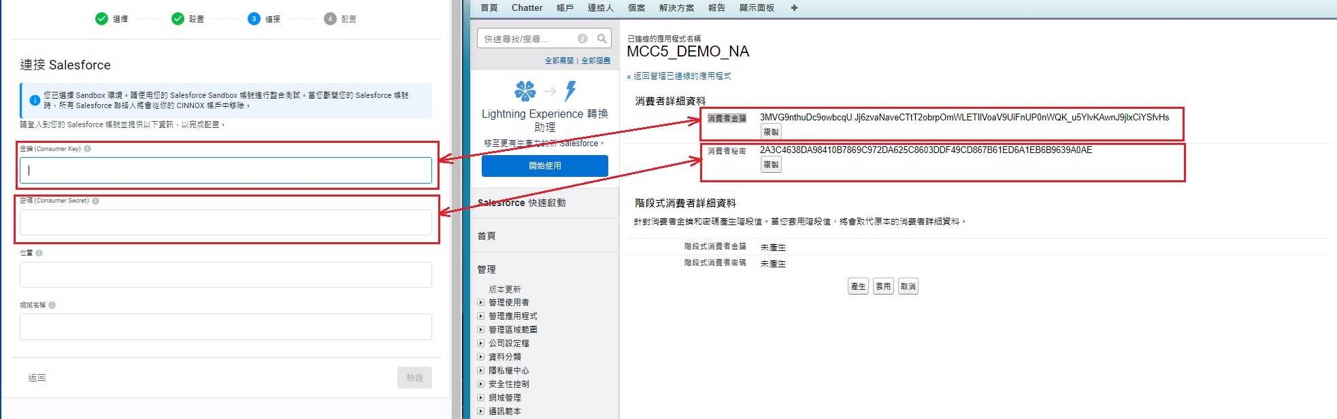Open the 顯示面板 tab

pos(757,7)
